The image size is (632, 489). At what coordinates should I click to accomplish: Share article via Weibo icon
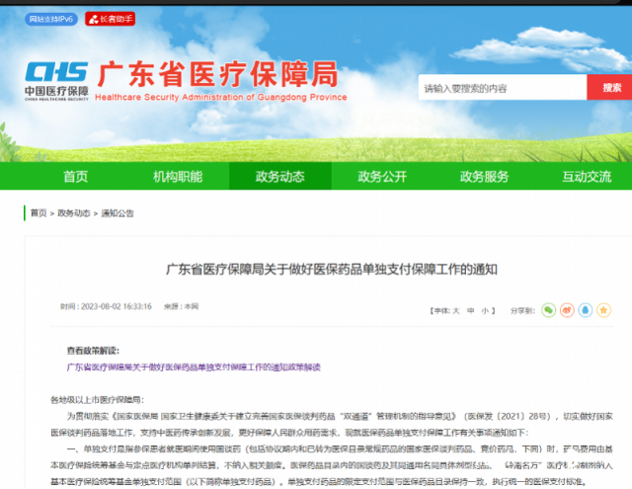click(567, 310)
